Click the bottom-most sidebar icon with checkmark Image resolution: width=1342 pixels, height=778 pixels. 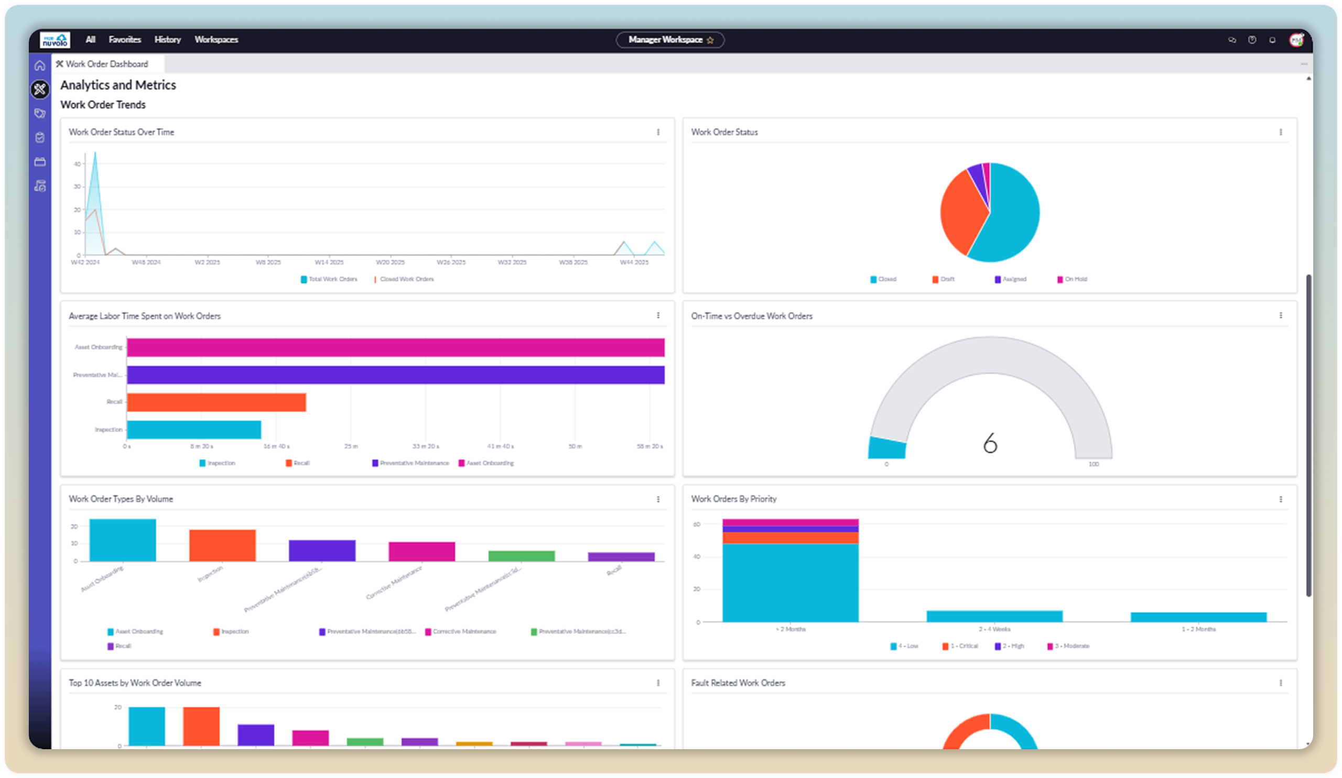click(40, 185)
